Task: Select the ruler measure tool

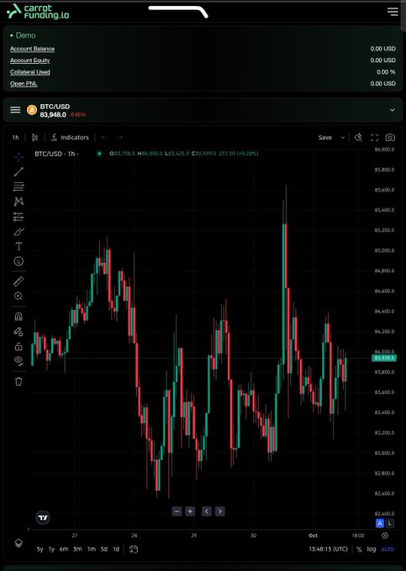Action: [x=18, y=281]
